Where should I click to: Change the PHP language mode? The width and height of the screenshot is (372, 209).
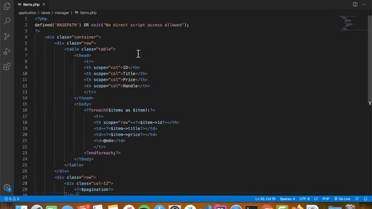click(x=325, y=199)
